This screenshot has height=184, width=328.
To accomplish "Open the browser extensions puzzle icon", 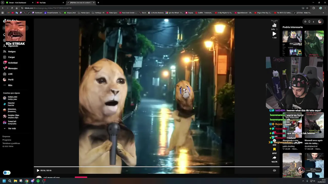I will point(314,8).
